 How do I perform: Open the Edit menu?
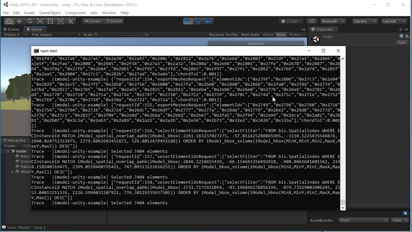pyautogui.click(x=16, y=13)
